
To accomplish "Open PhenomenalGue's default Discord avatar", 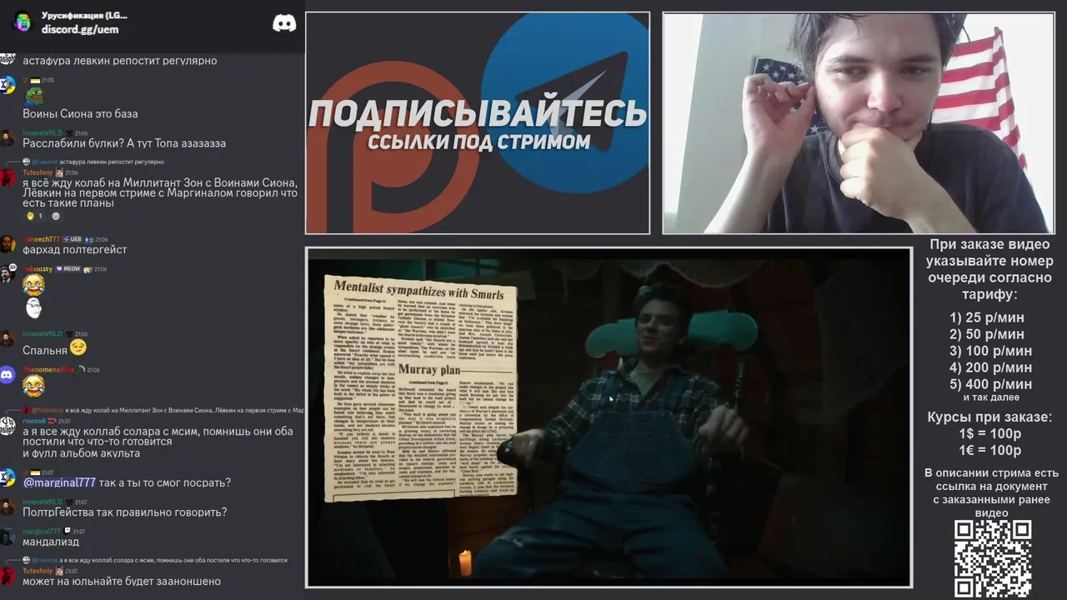I will click(x=8, y=376).
